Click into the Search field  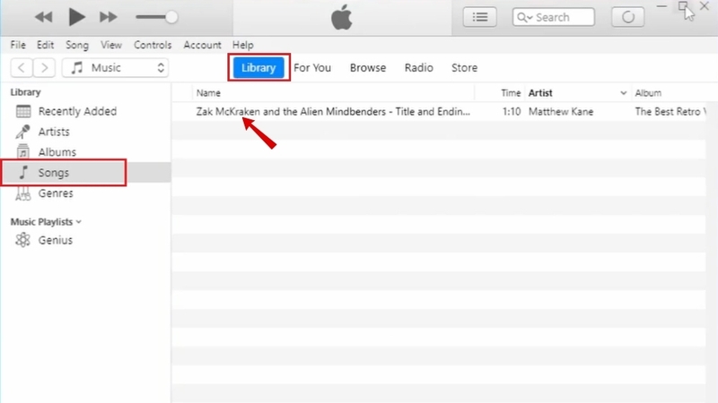(x=554, y=17)
